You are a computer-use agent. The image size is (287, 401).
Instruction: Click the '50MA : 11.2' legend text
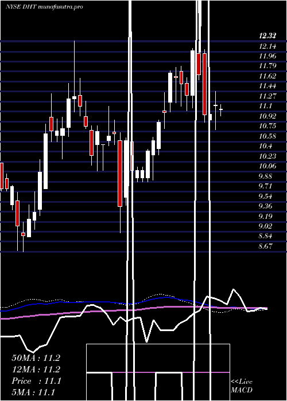[36, 358]
